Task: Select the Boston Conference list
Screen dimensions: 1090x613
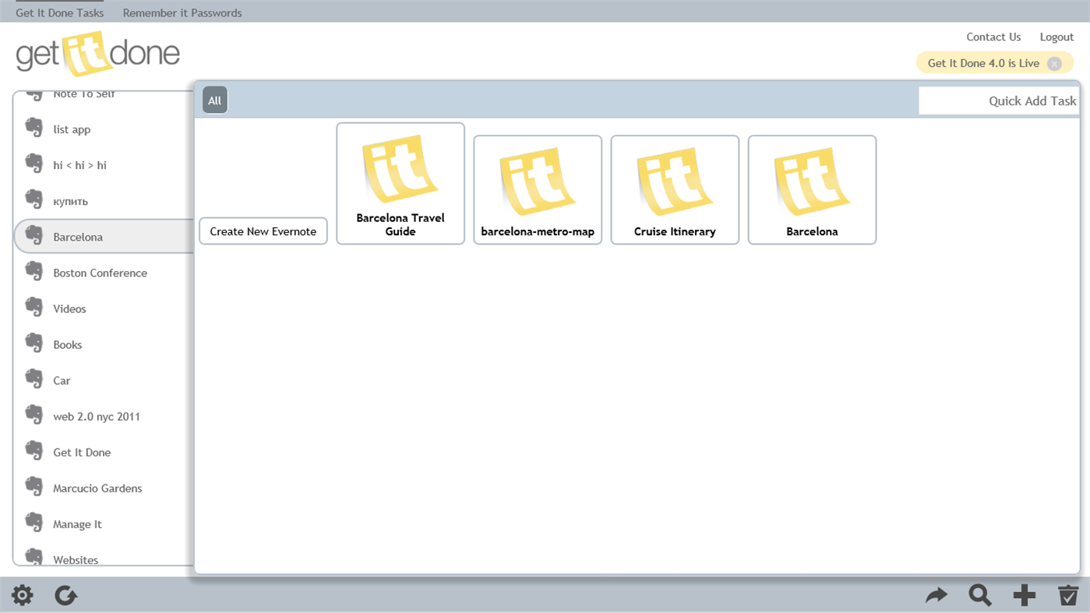Action: click(x=99, y=273)
